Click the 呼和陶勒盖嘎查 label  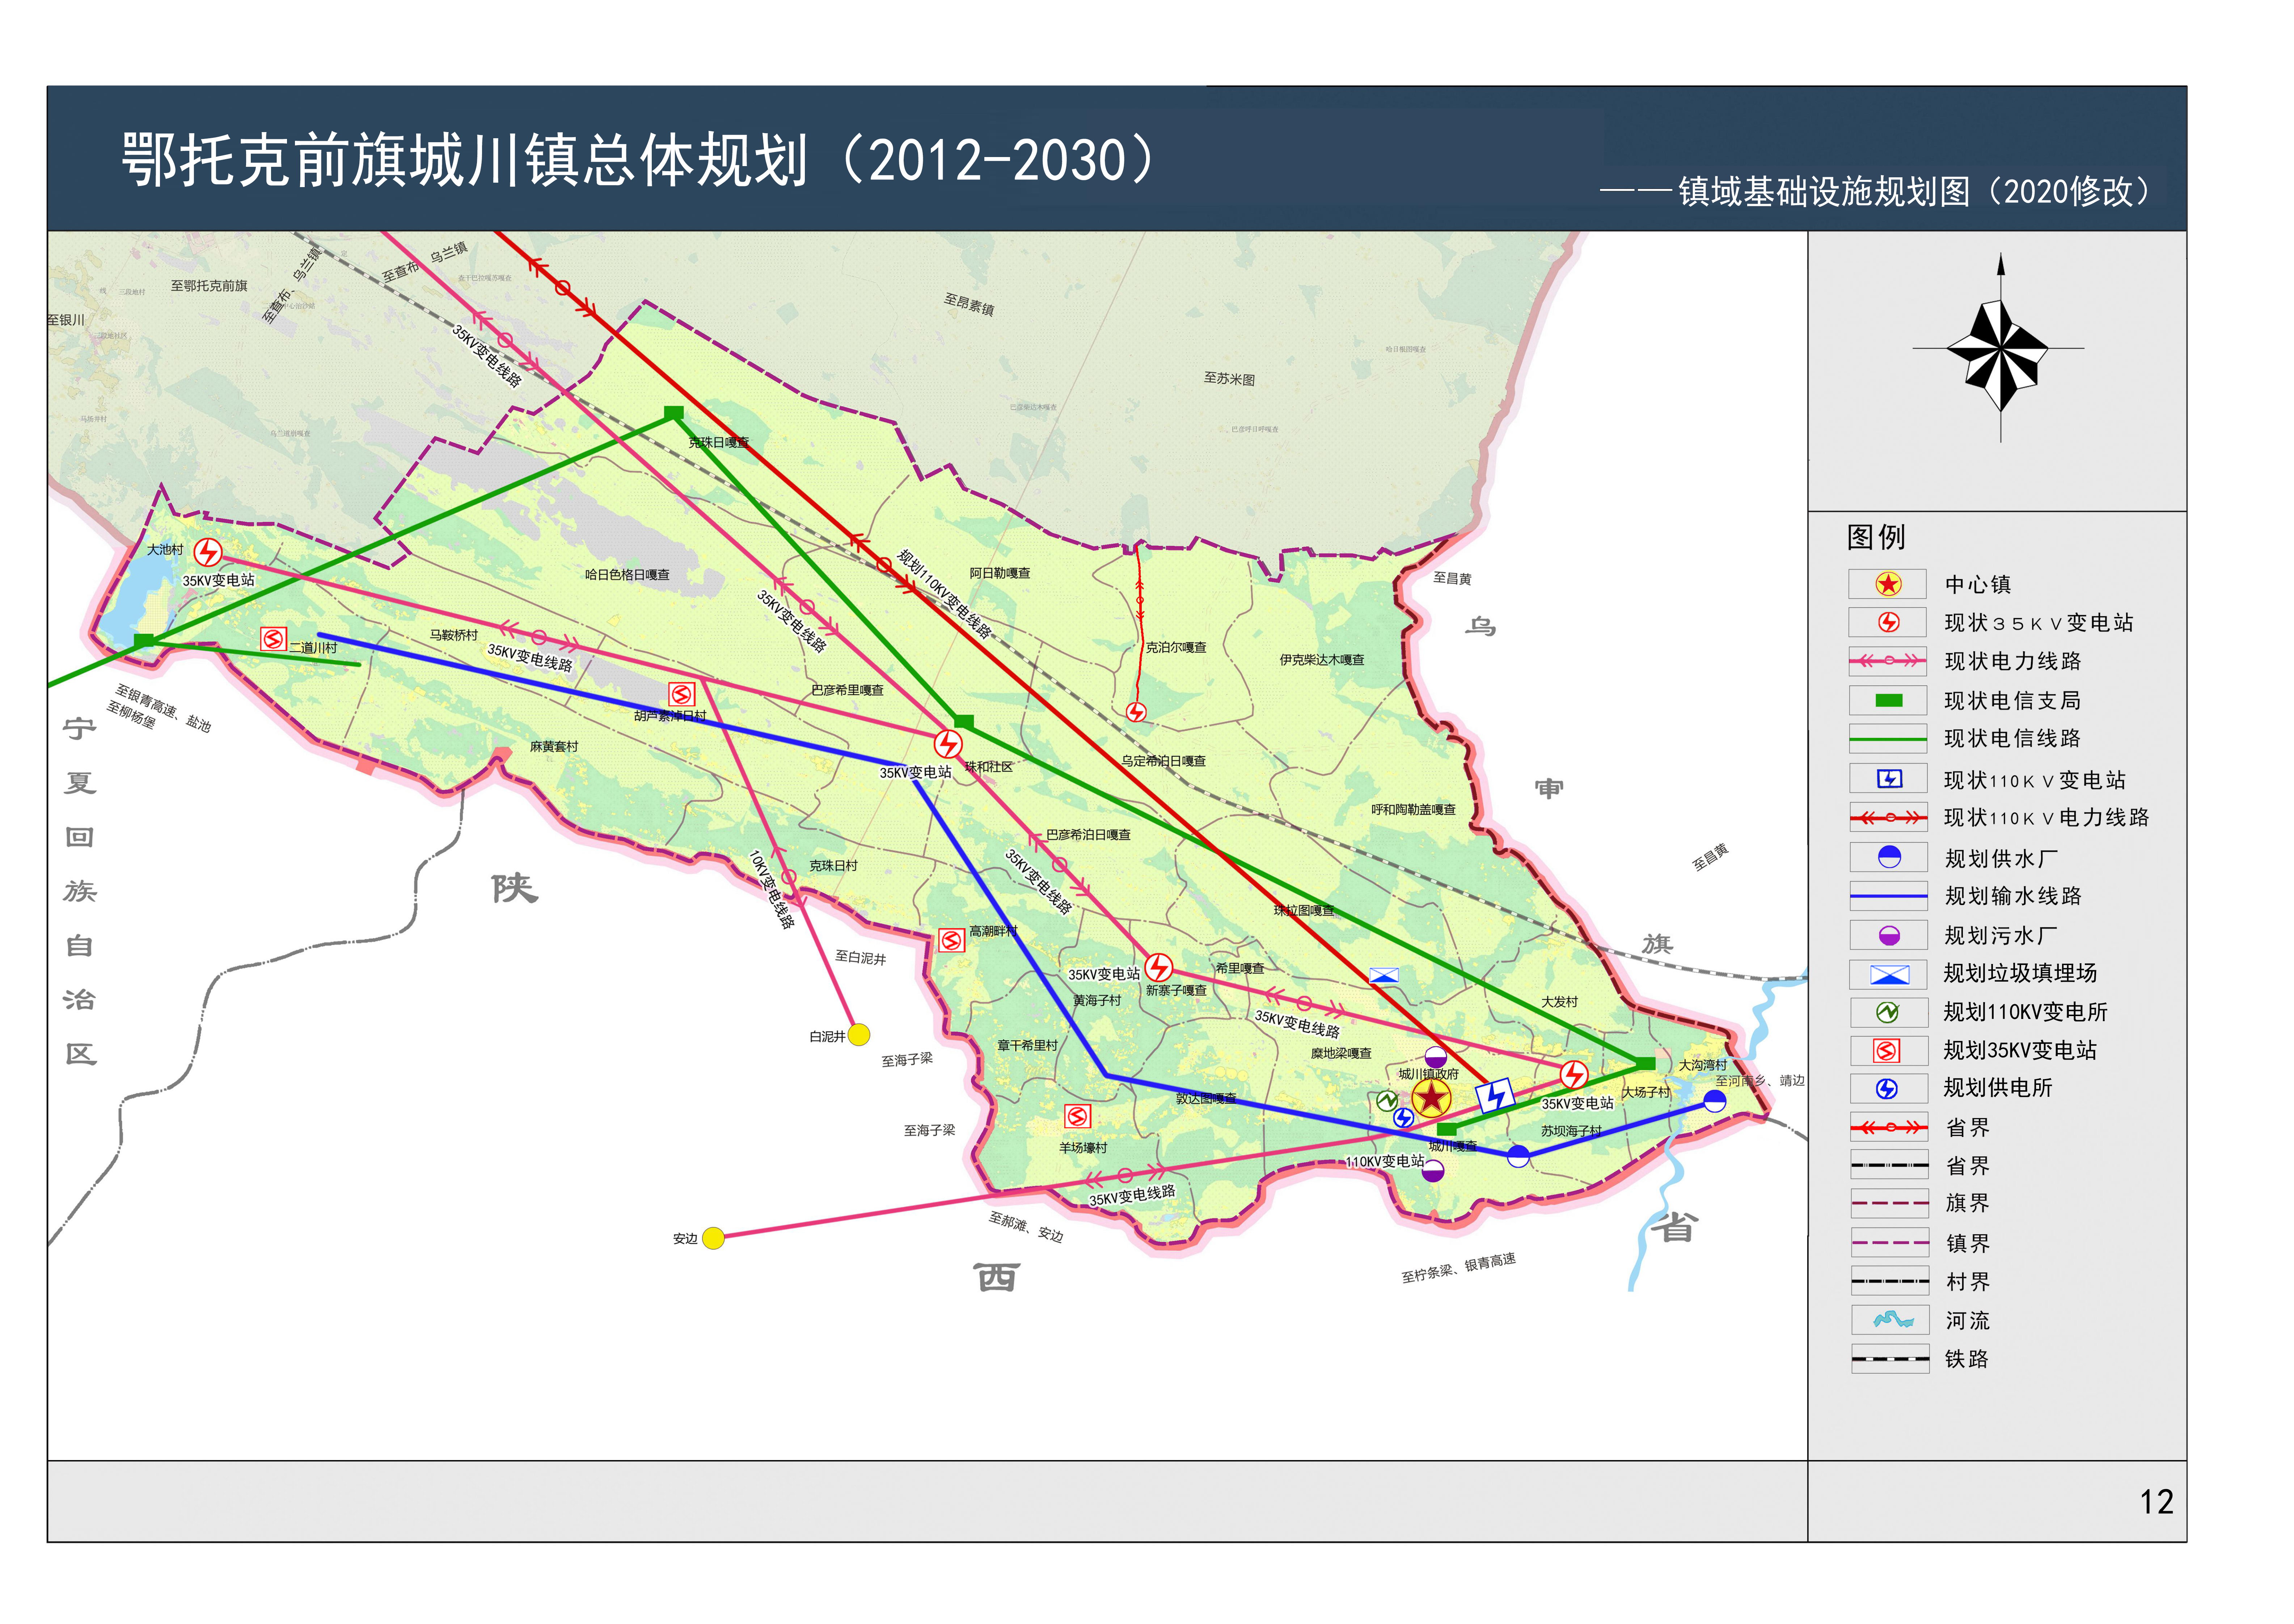pyautogui.click(x=1413, y=810)
